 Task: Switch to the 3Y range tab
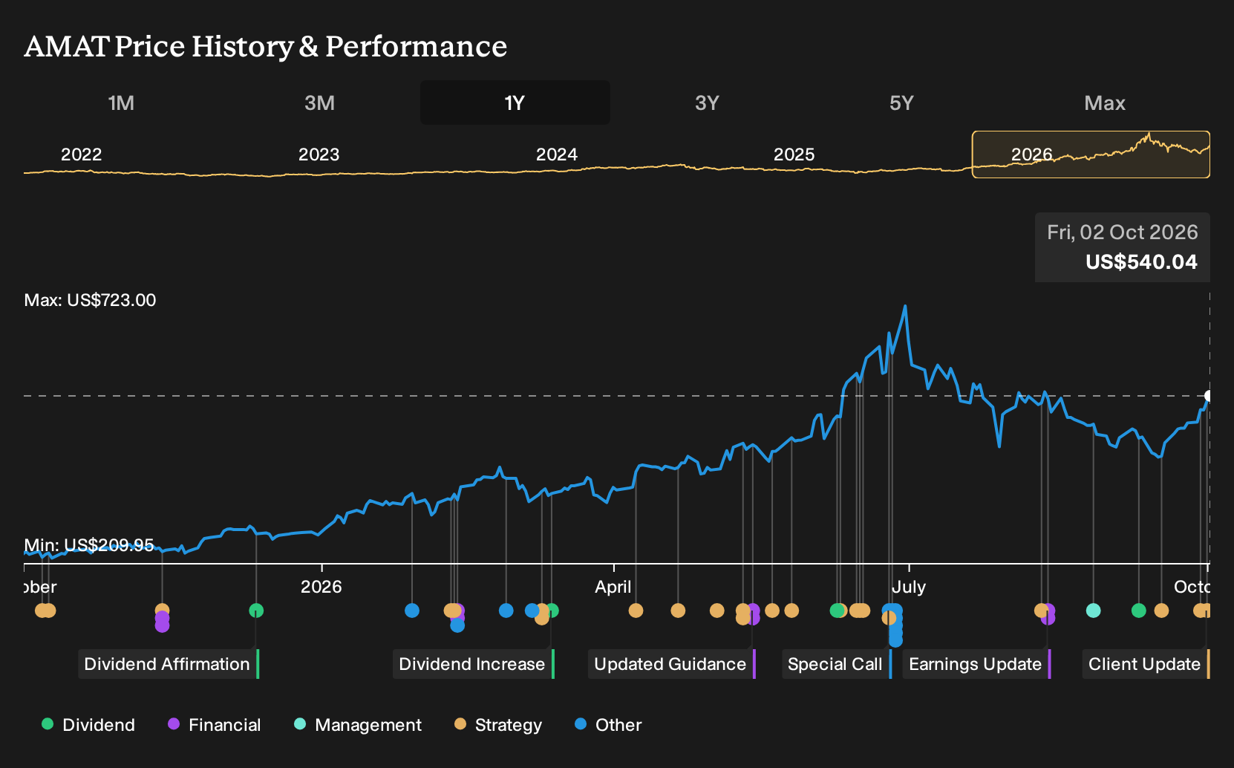pos(707,102)
